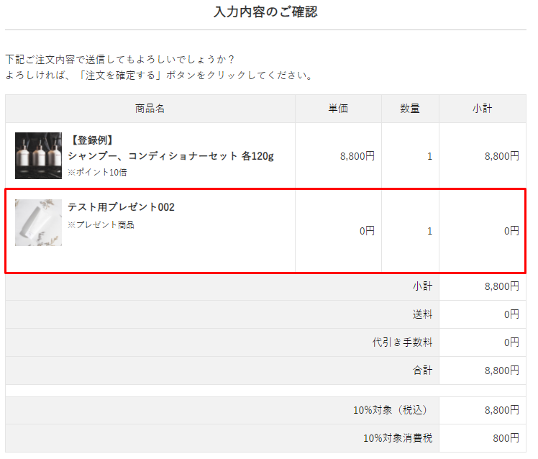The width and height of the screenshot is (538, 459).
Task: Click the shampoo set's quantity value
Action: tap(429, 155)
